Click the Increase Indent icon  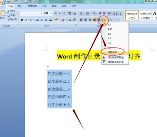(104, 14)
